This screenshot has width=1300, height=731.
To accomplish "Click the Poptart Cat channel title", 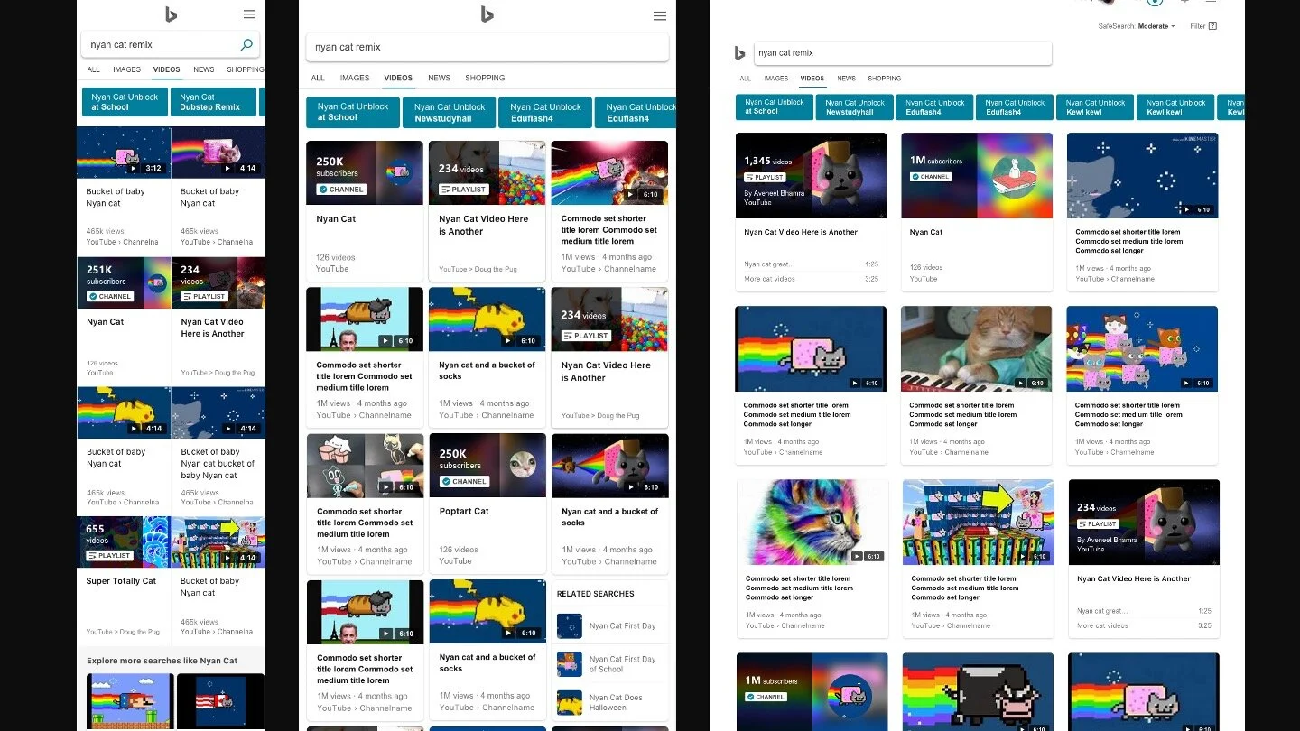I will point(464,511).
